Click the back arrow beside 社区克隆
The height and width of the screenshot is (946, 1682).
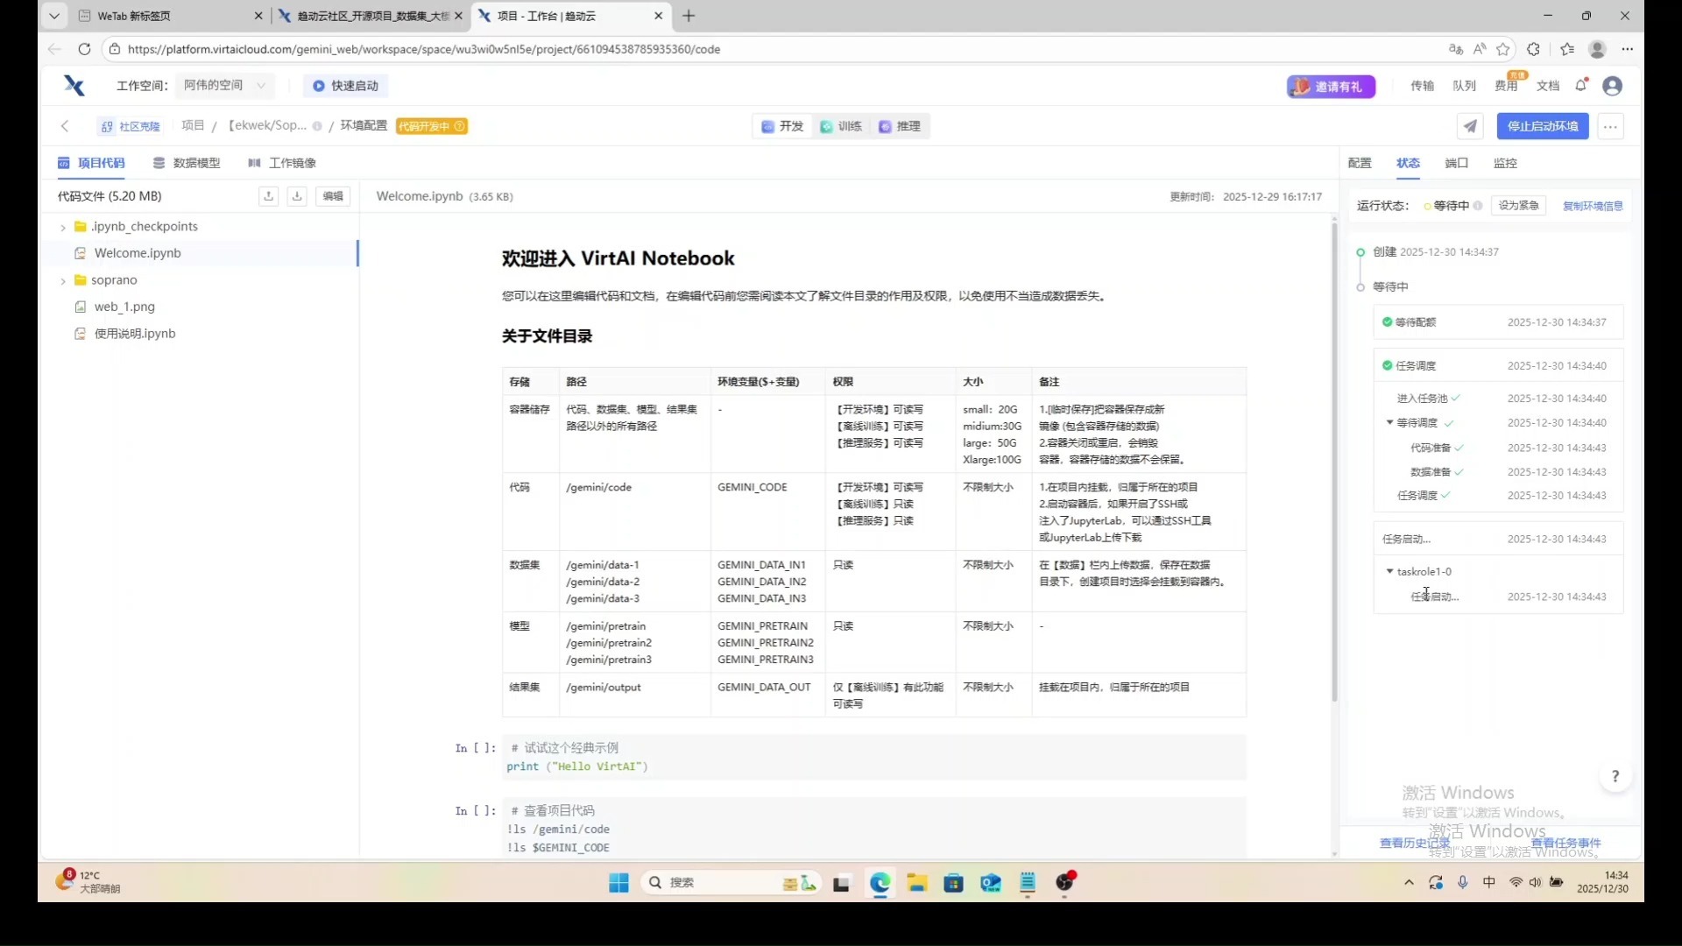pyautogui.click(x=65, y=126)
